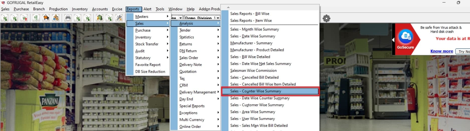Open the Day End submenu
Image resolution: width=470 pixels, height=131 pixels.
(195, 99)
